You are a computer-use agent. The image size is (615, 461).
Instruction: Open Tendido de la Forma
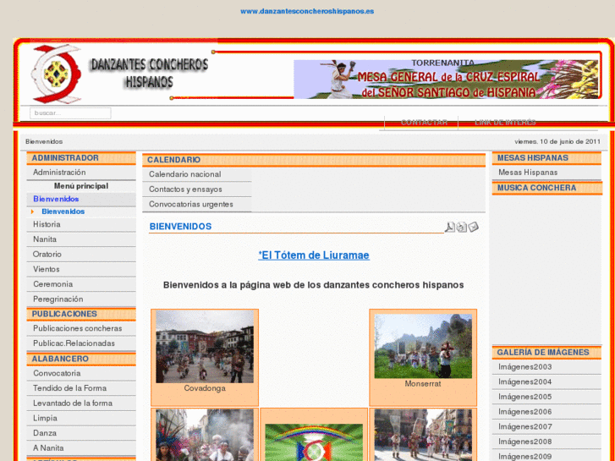81,388
